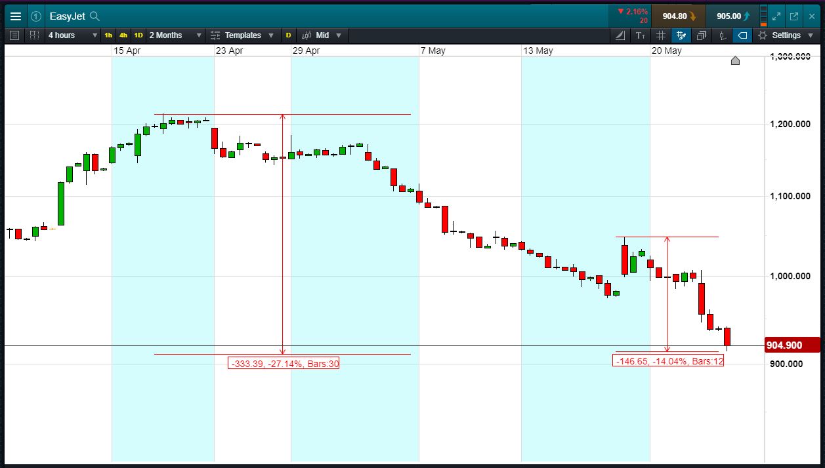Image resolution: width=825 pixels, height=468 pixels.
Task: Switch to 1h interval shortcut
Action: pos(108,35)
